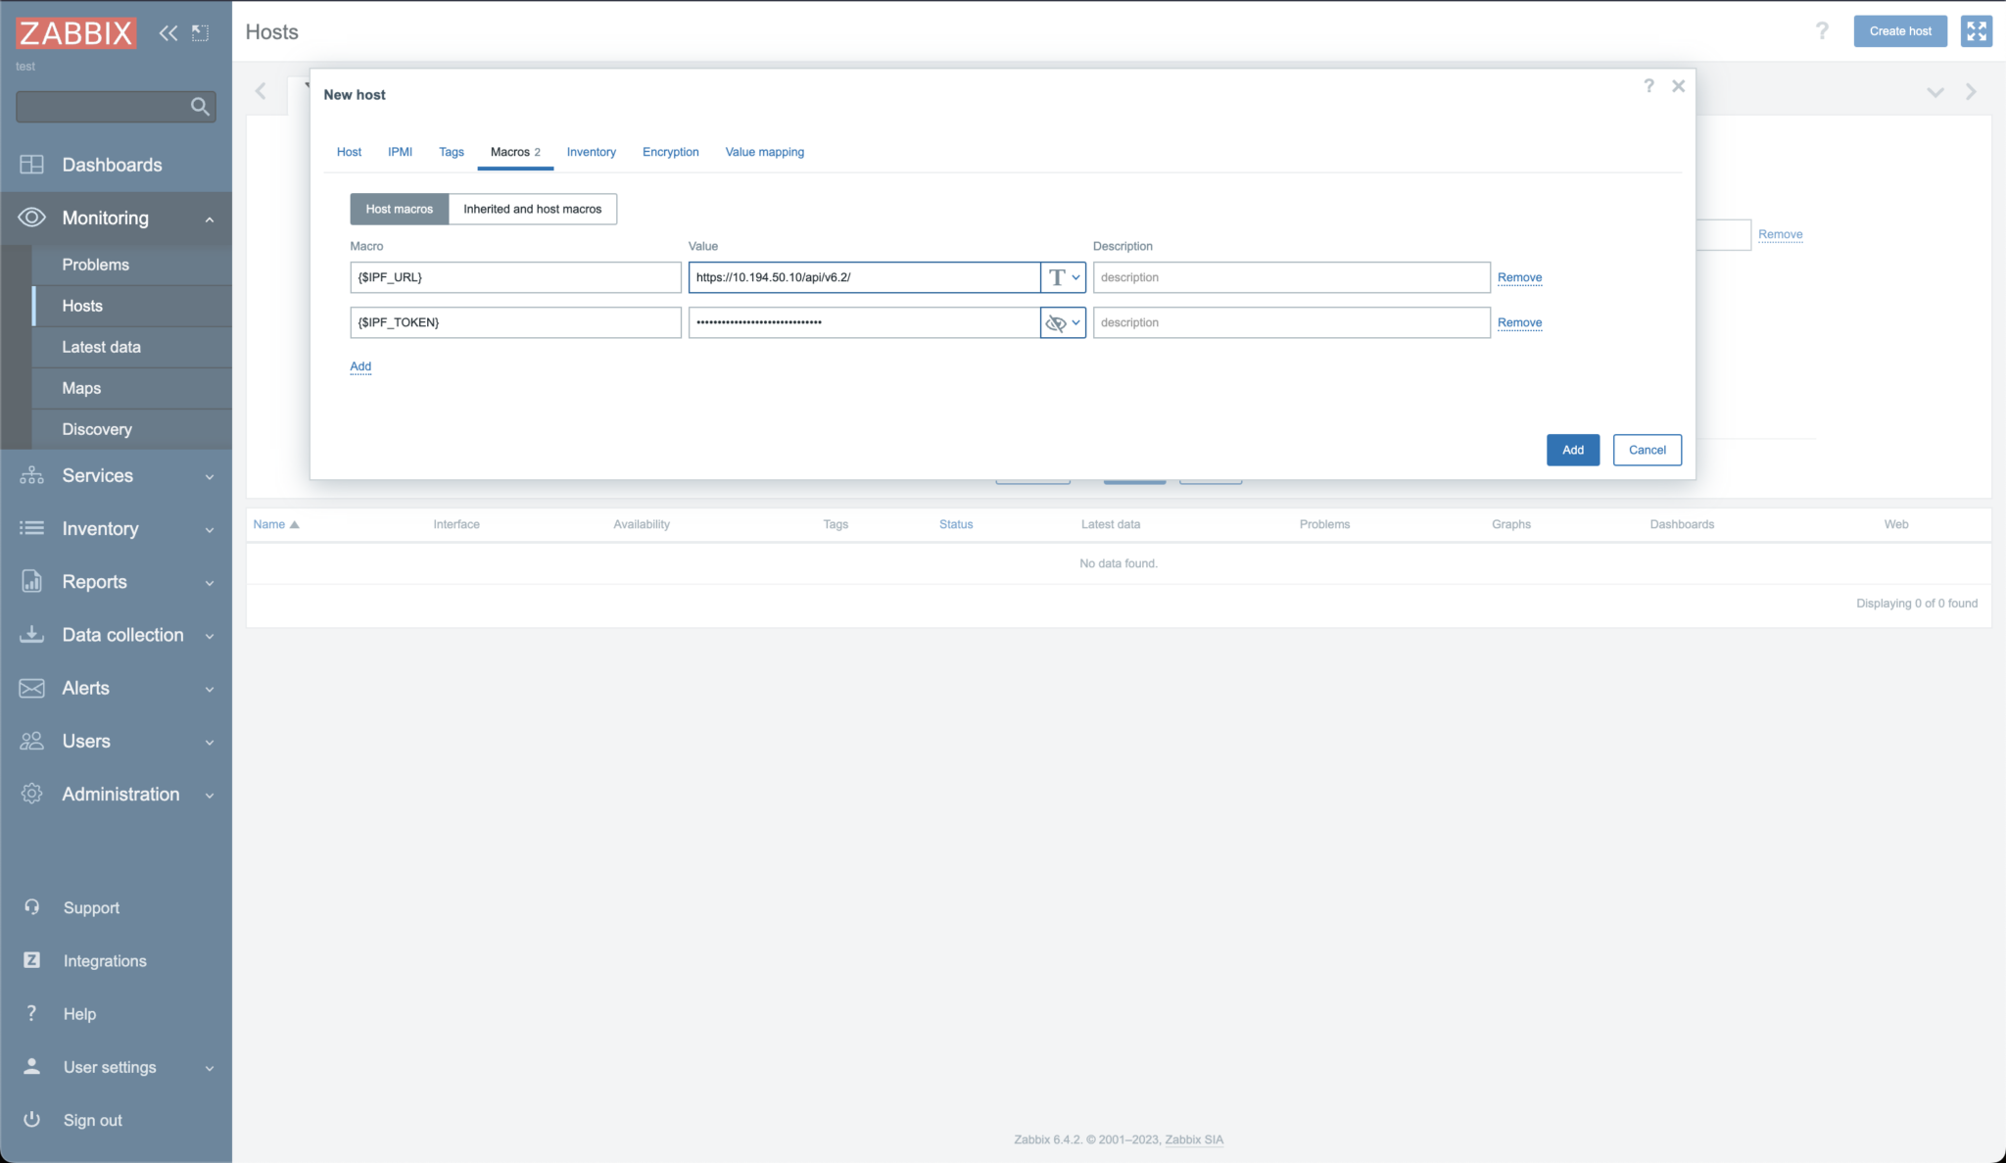Select the Host macros toggle button
2006x1163 pixels.
(x=398, y=209)
